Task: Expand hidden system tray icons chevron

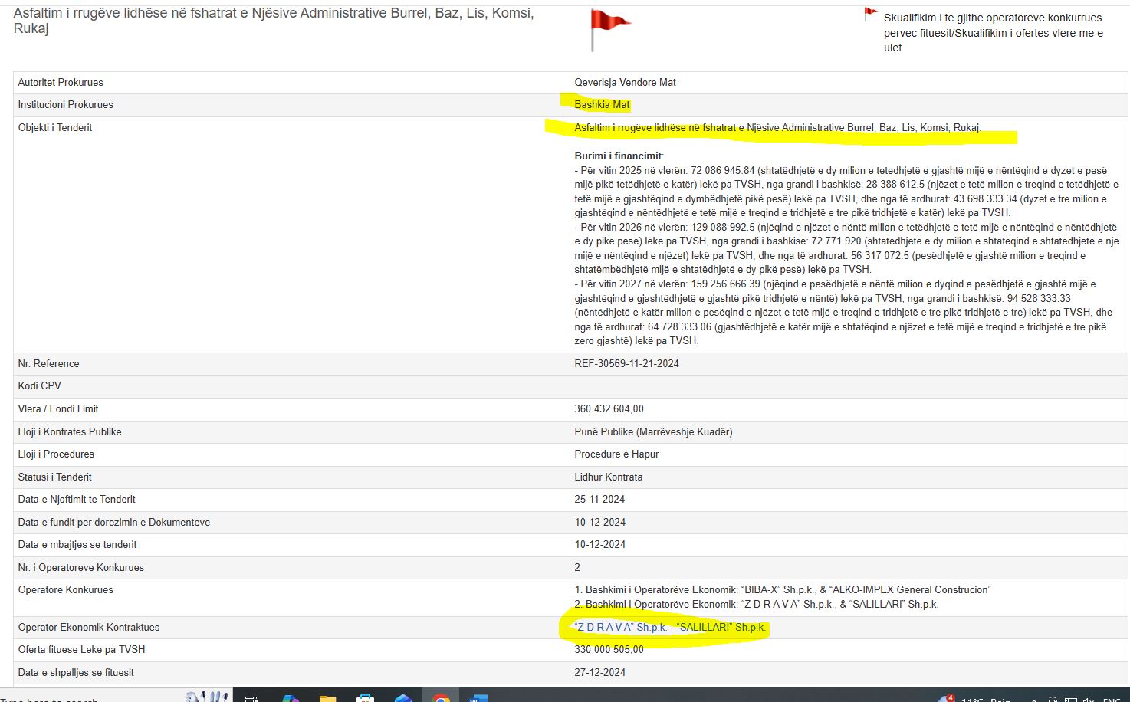Action: point(1033,699)
